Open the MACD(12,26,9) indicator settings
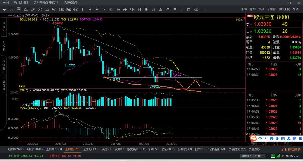 pyautogui.click(x=31, y=108)
